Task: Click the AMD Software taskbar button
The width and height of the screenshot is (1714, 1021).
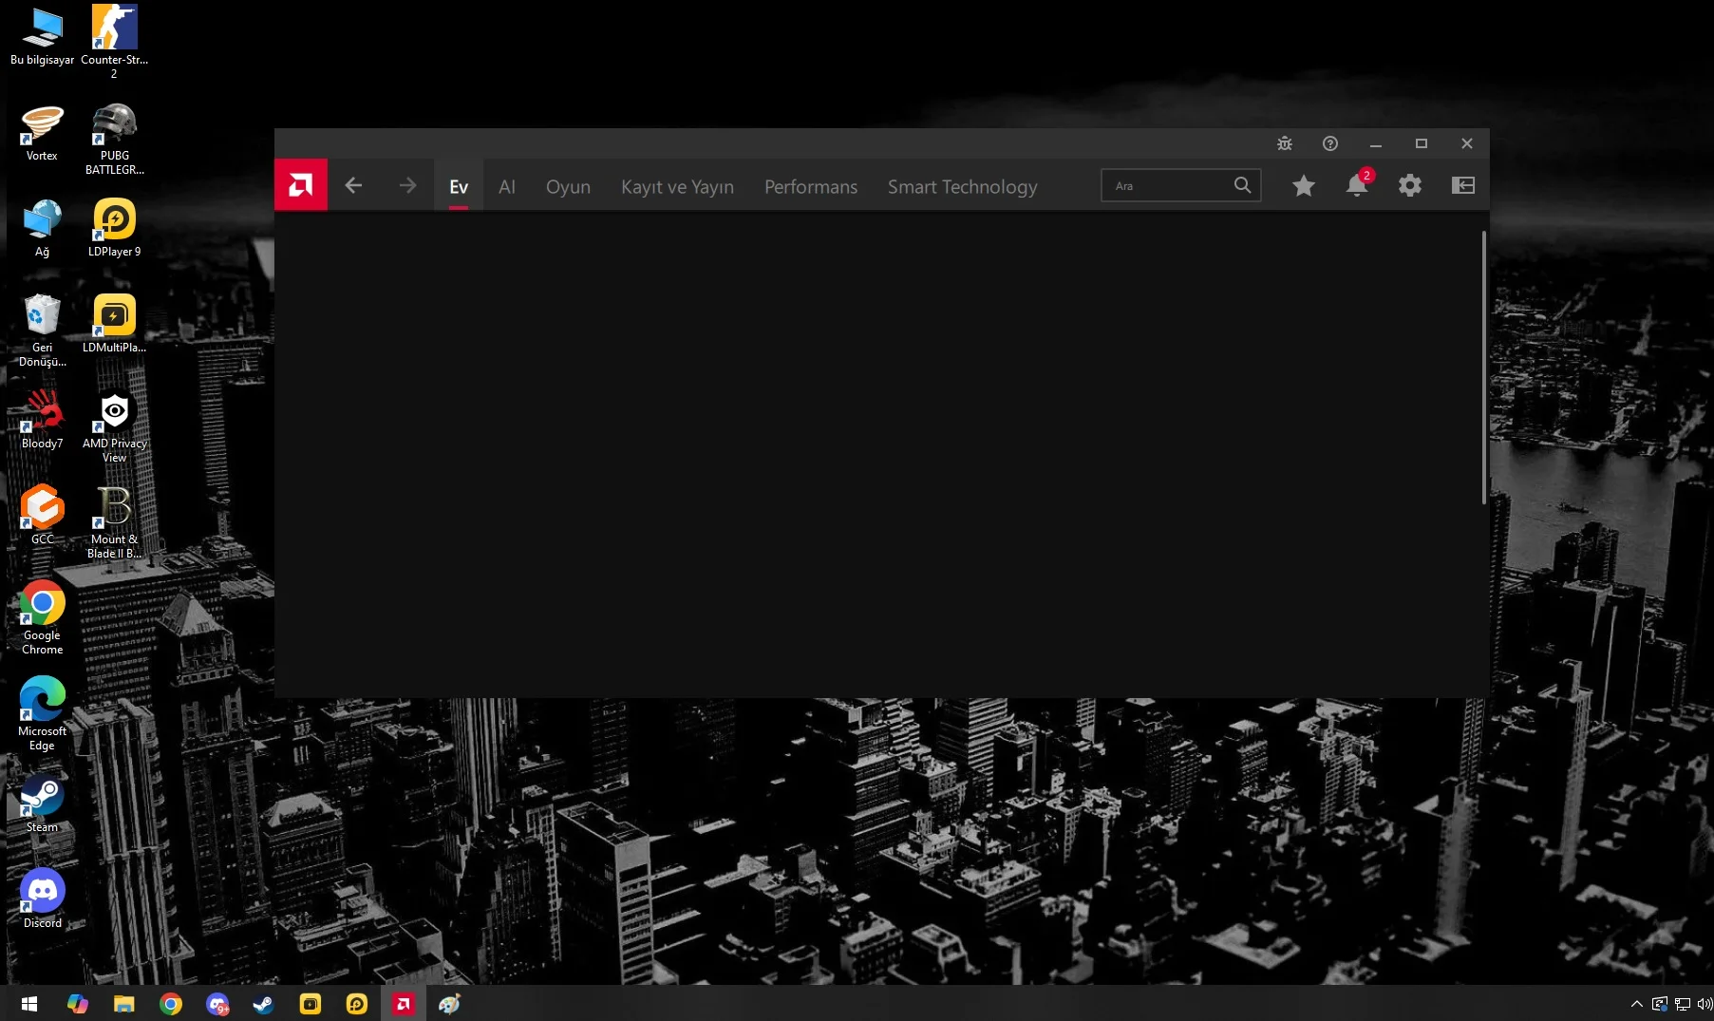Action: tap(404, 1004)
